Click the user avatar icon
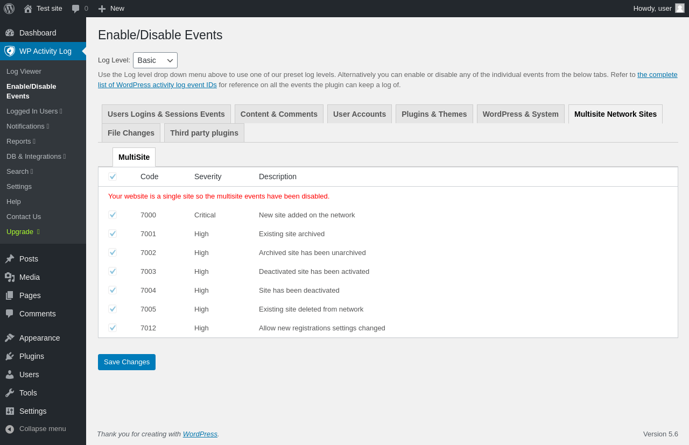 (680, 8)
